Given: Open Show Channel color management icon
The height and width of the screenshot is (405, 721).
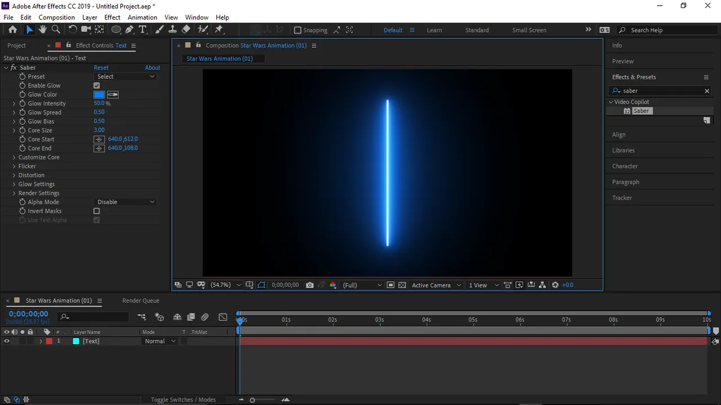Looking at the screenshot, I should coord(333,285).
